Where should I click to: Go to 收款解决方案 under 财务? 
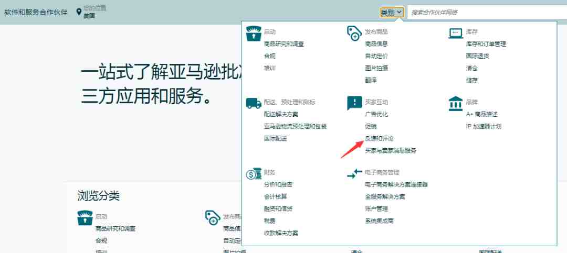pos(281,233)
